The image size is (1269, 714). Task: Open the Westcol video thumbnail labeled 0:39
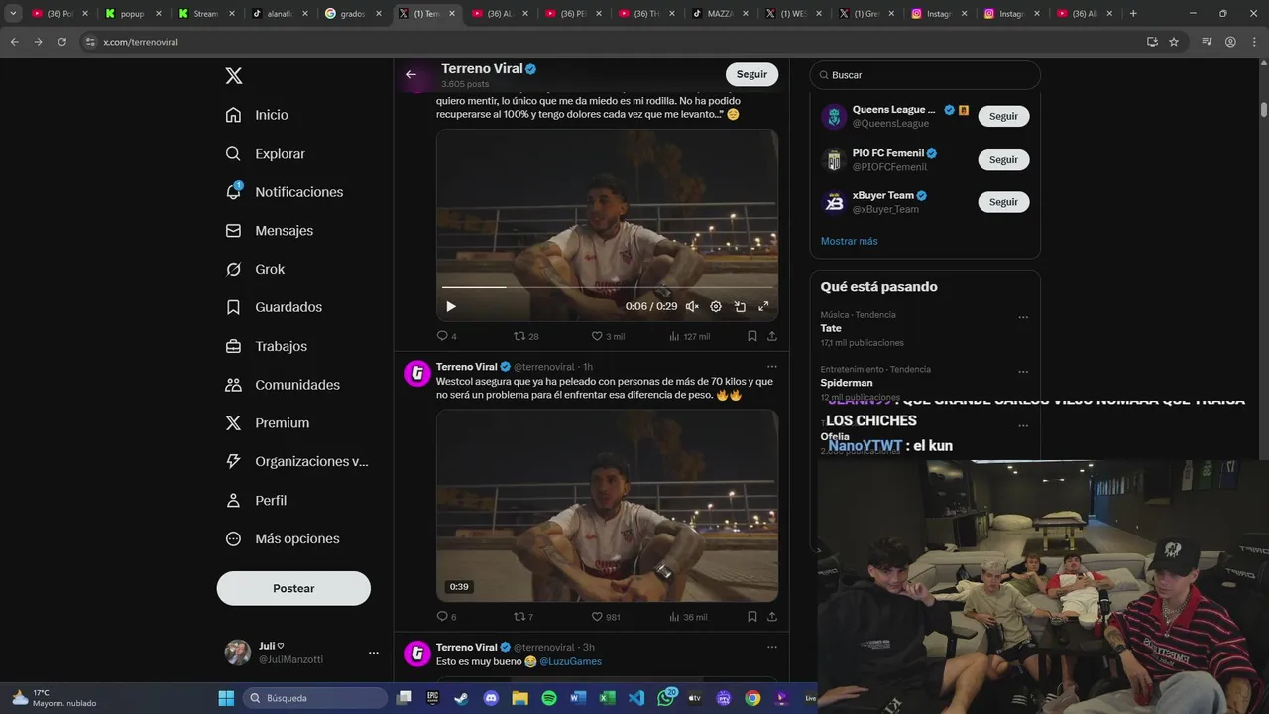607,506
